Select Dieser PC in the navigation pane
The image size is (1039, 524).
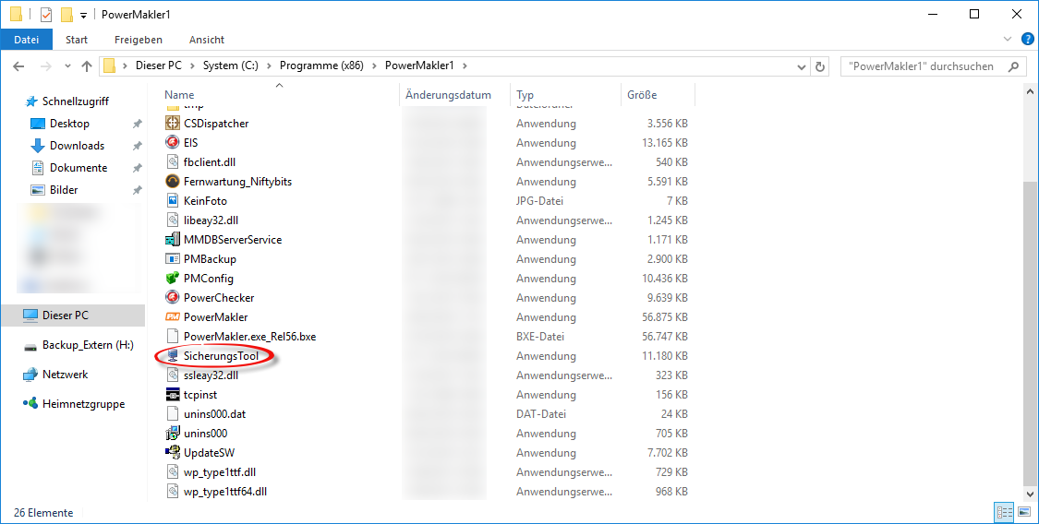73,316
